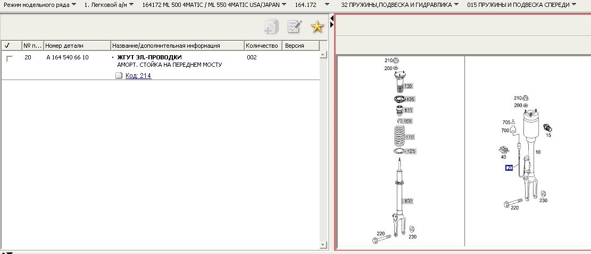Click the add-to-list documents icon
591x254 pixels.
pos(271,27)
